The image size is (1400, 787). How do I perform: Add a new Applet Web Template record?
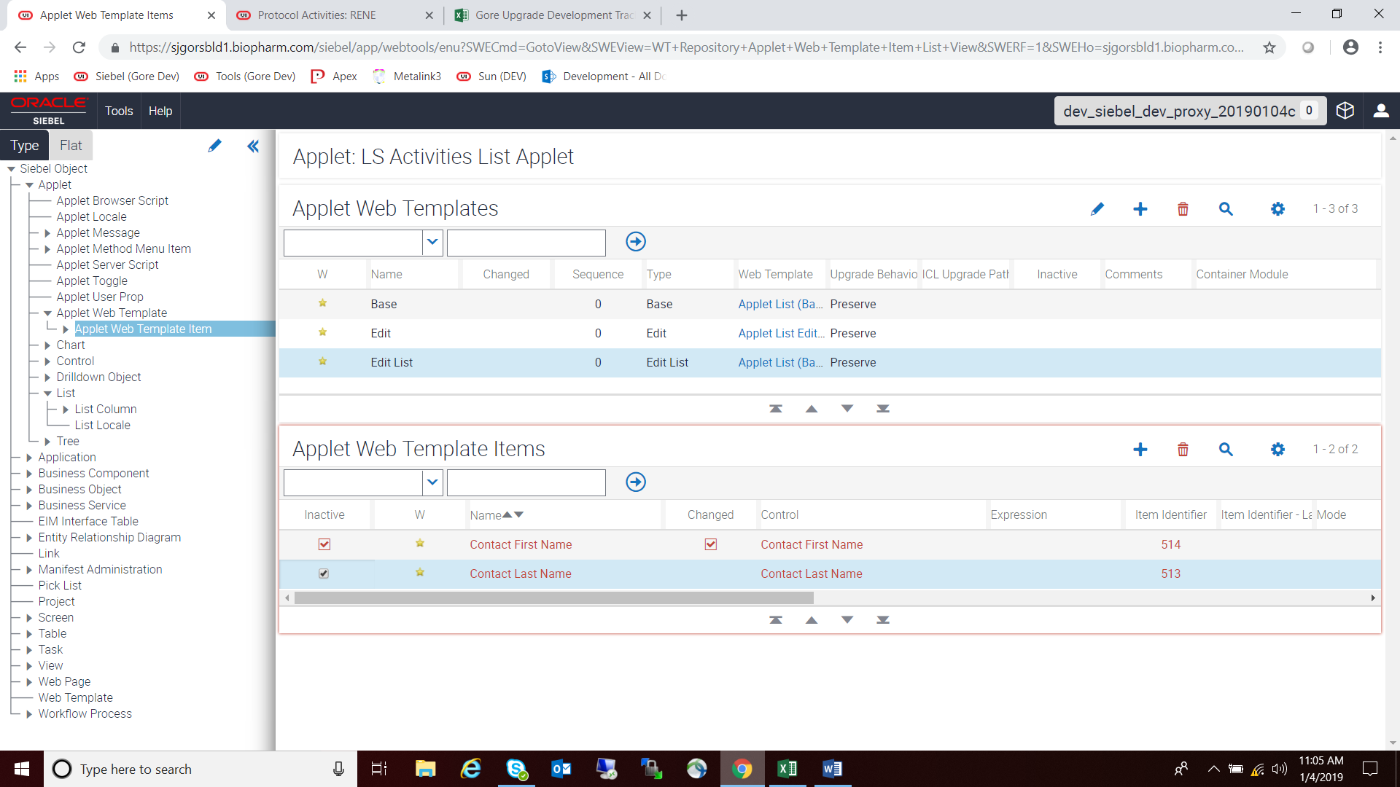pyautogui.click(x=1140, y=208)
